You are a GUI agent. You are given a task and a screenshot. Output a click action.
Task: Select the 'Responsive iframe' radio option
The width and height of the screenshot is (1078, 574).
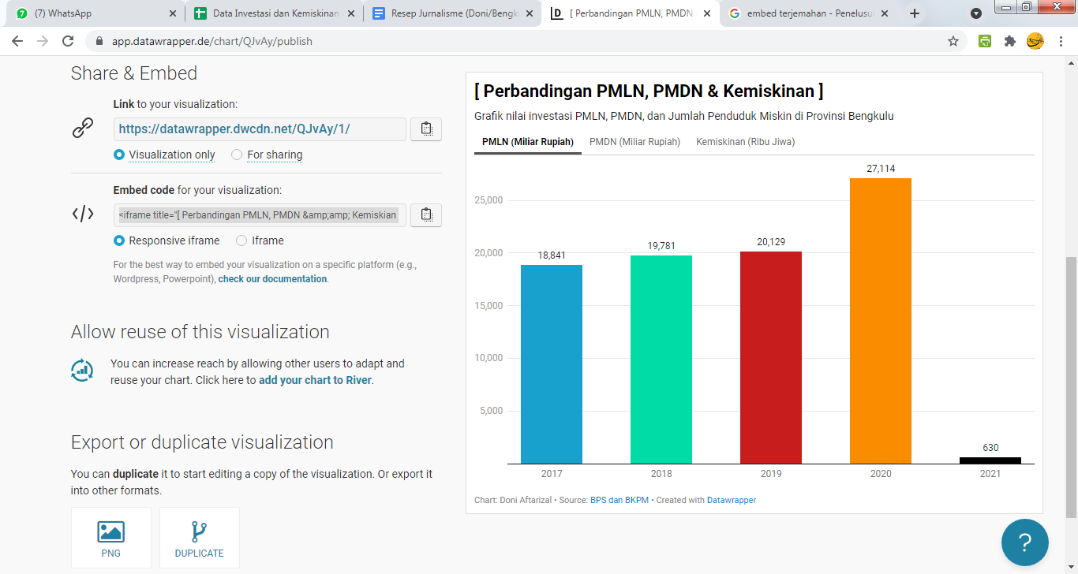pyautogui.click(x=119, y=240)
